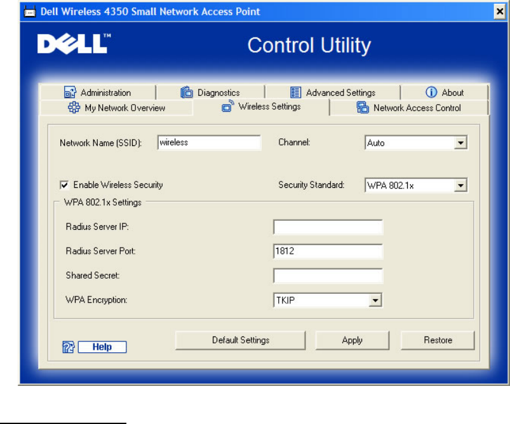Open the About tab
This screenshot has width=510, height=424.
[445, 92]
